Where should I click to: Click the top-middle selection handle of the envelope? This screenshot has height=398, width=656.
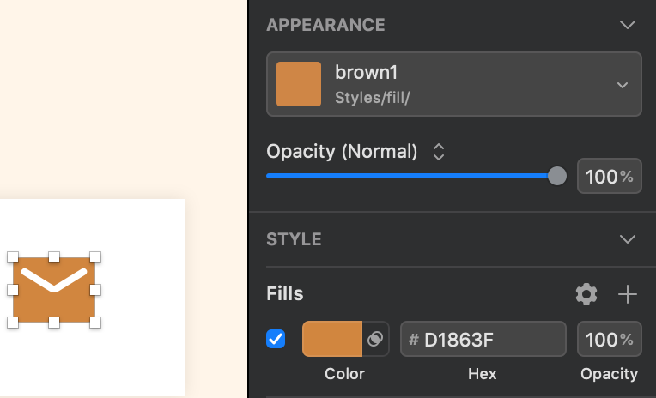53,257
